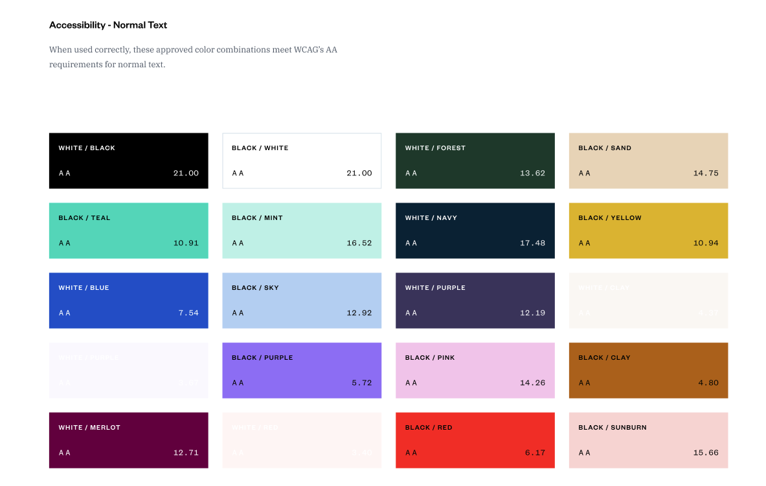Viewport: 766px width, 486px height.
Task: Pick the White / Merlot swatch
Action: [128, 440]
